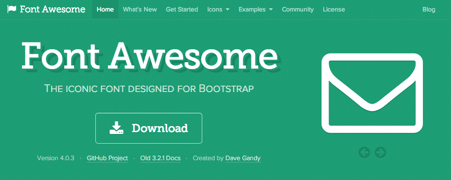Click the Version 4.0.3 text
The height and width of the screenshot is (180, 451).
pos(56,158)
